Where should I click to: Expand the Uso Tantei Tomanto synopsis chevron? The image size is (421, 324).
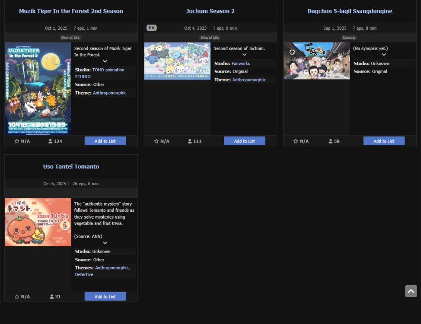[105, 243]
